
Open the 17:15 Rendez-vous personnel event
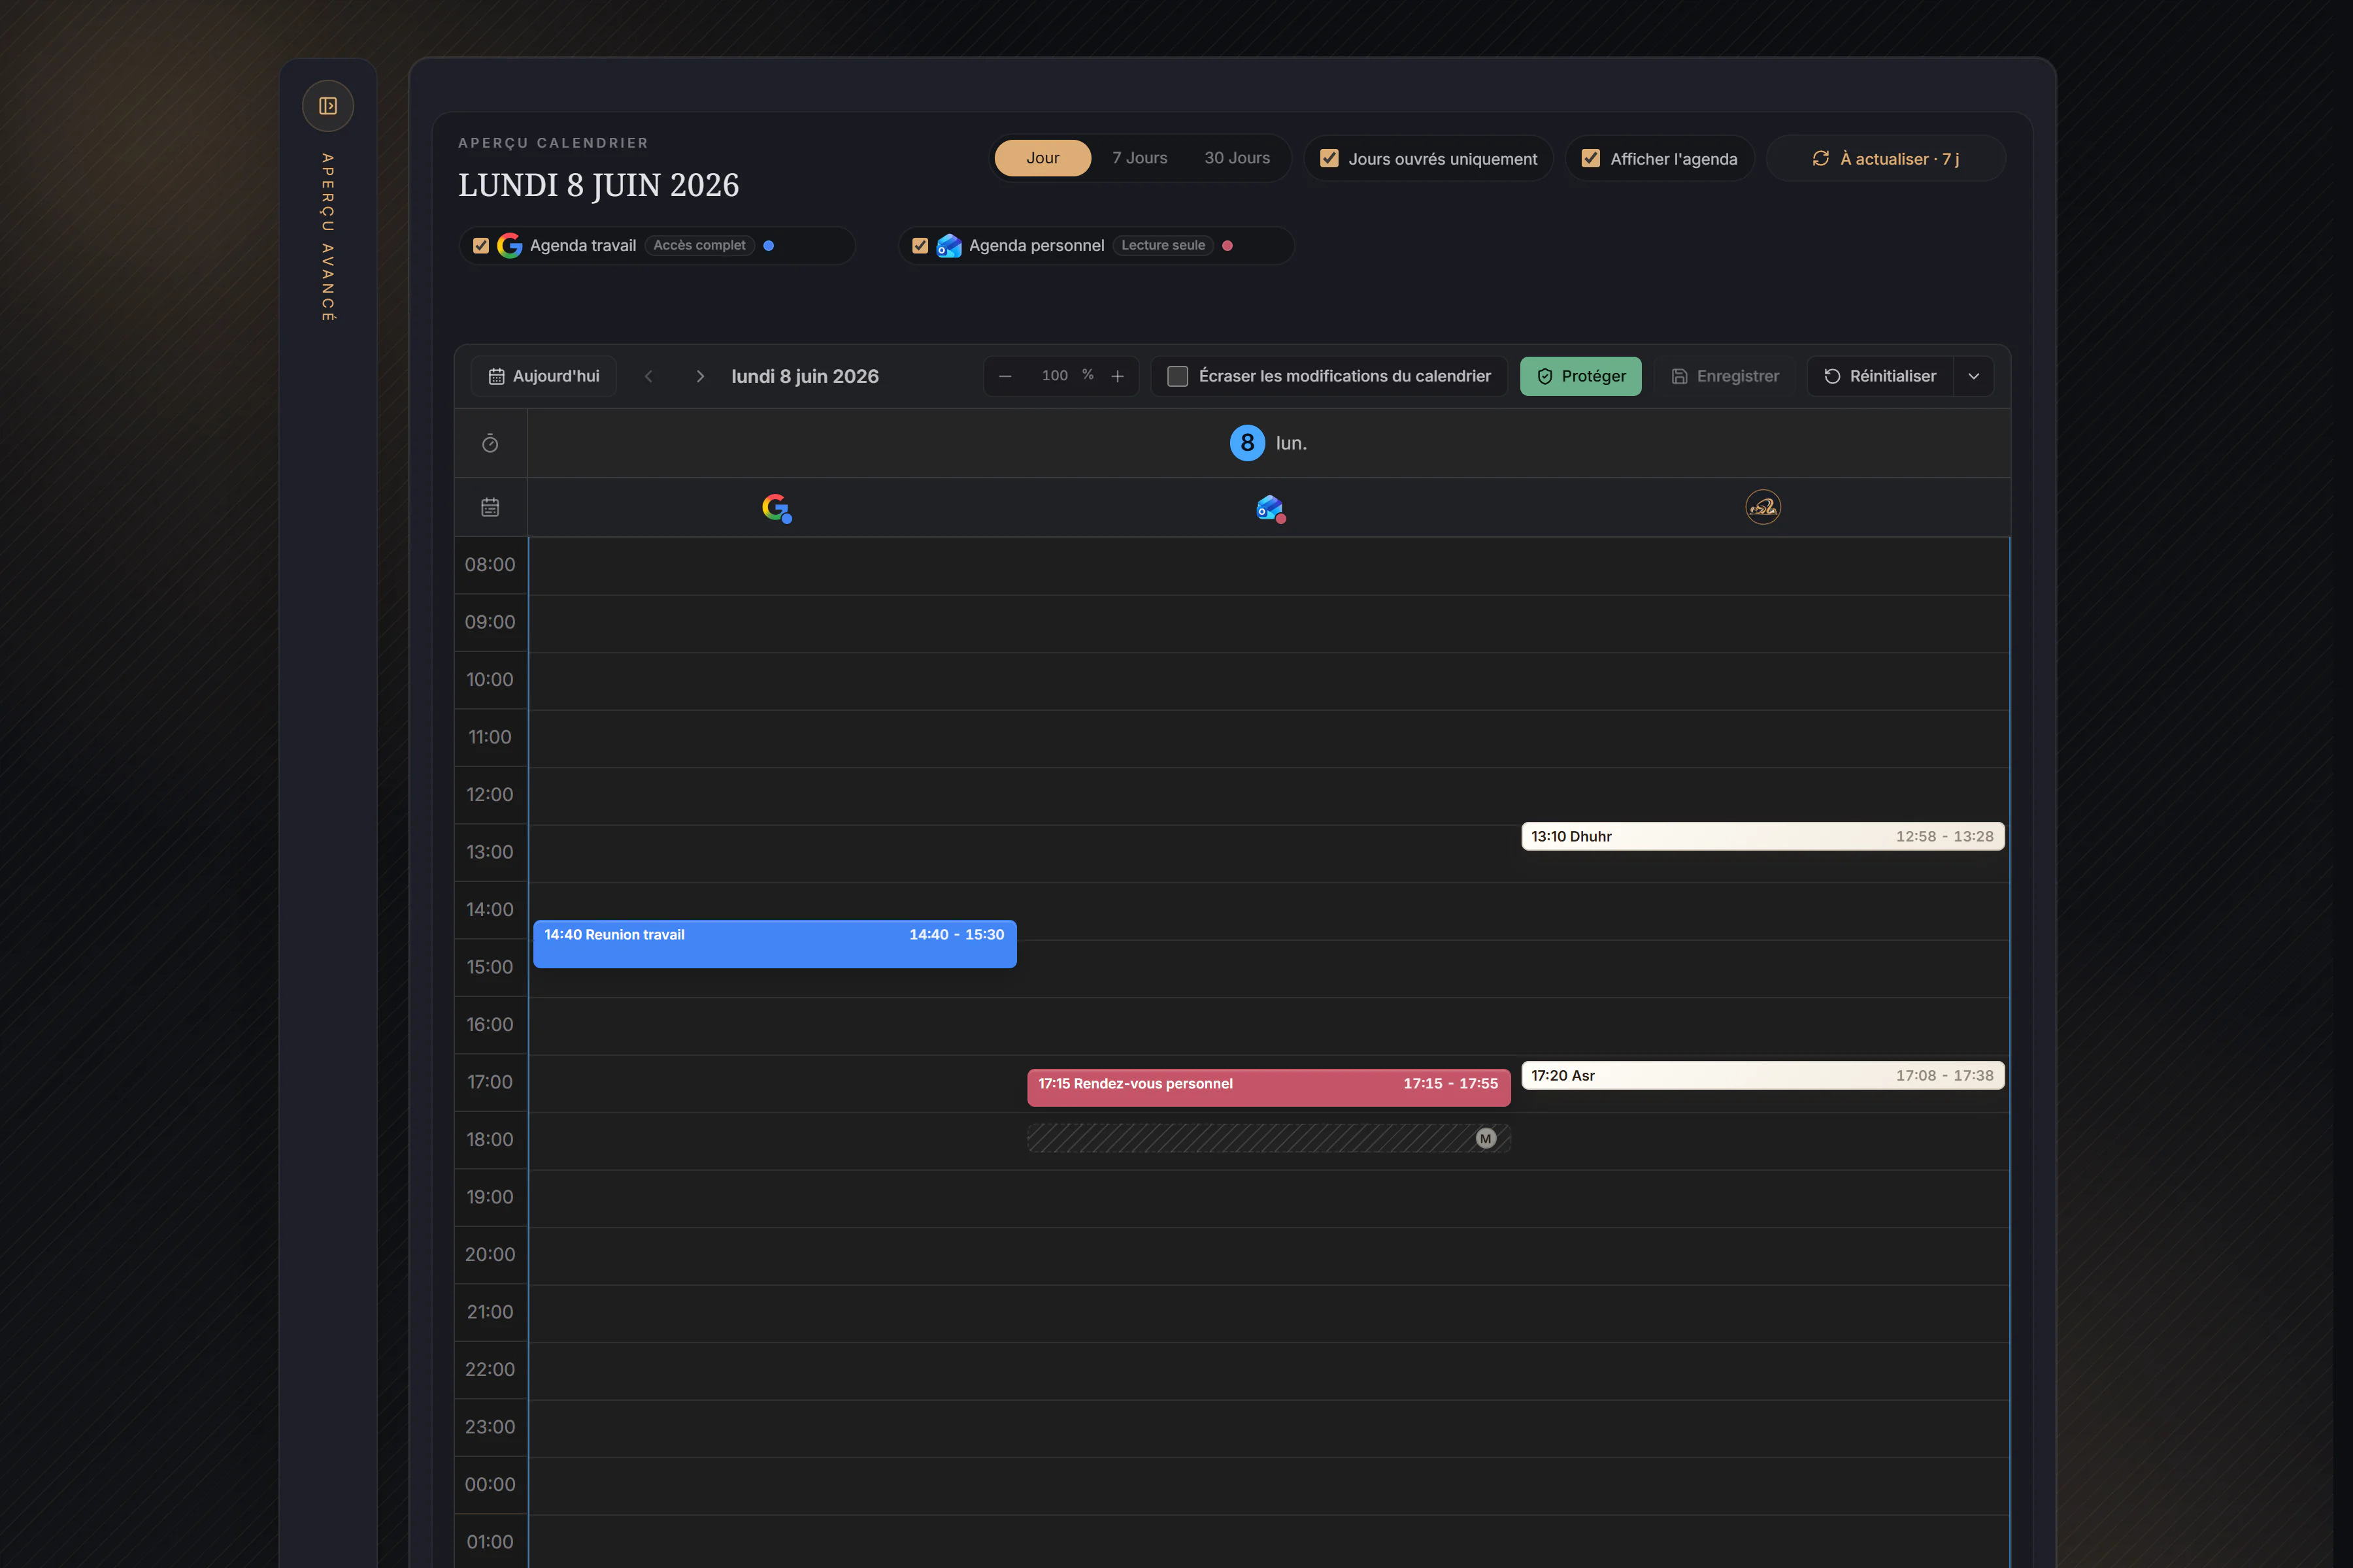pos(1269,1087)
